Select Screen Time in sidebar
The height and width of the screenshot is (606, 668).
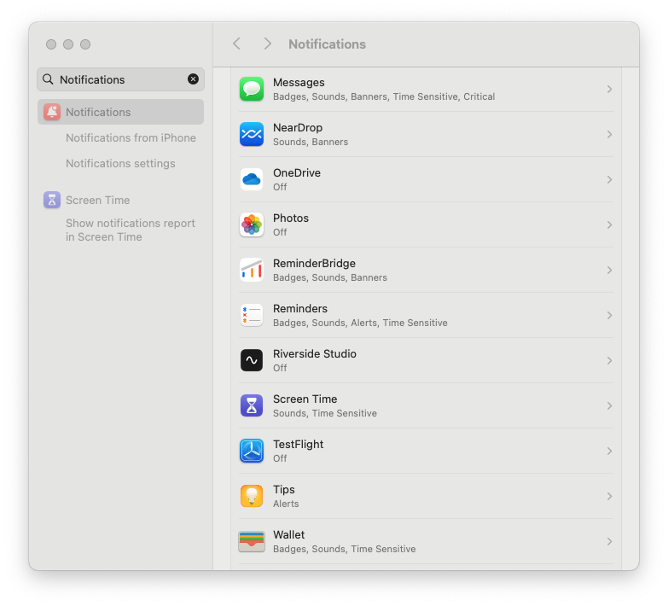97,200
